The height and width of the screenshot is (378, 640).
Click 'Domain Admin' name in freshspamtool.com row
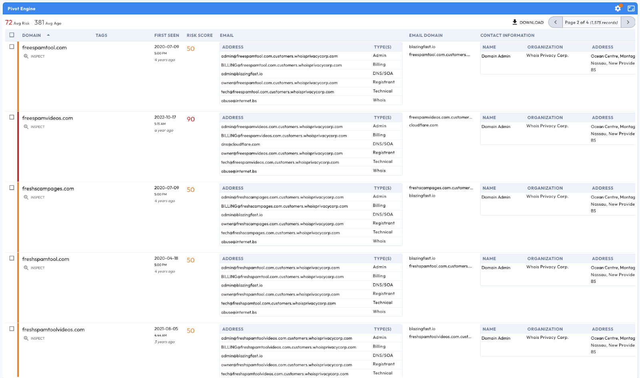click(496, 268)
